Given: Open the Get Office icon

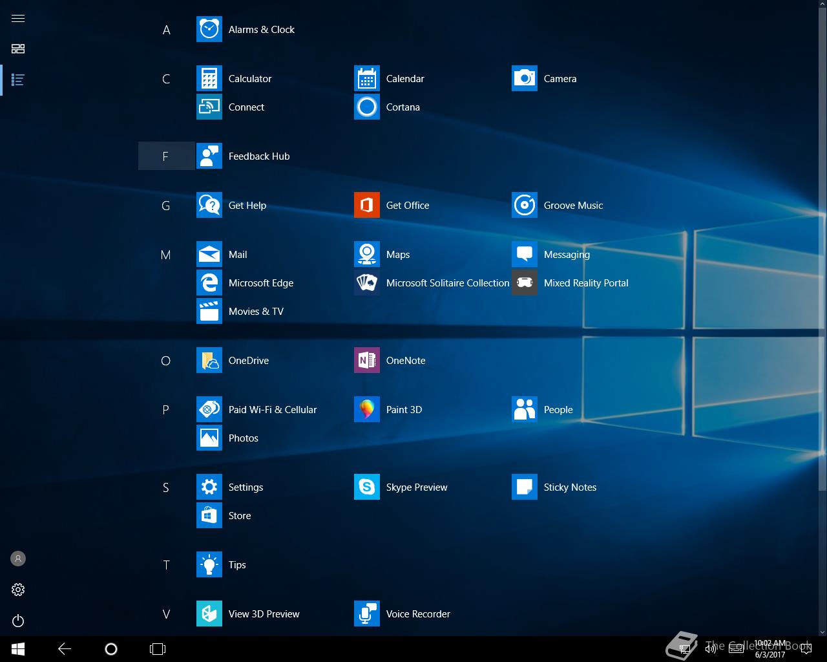Looking at the screenshot, I should [x=367, y=206].
